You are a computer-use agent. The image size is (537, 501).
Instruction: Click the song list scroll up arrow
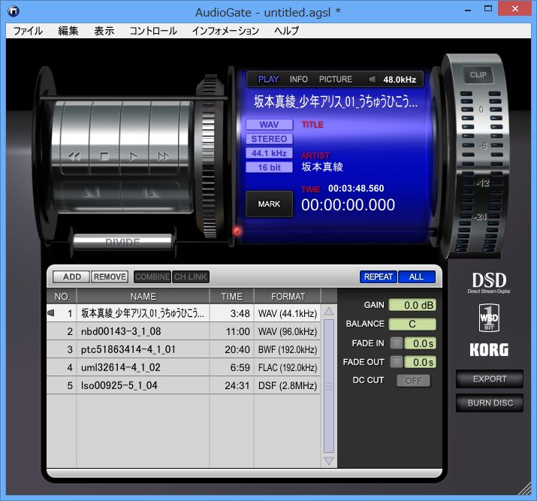coord(329,311)
